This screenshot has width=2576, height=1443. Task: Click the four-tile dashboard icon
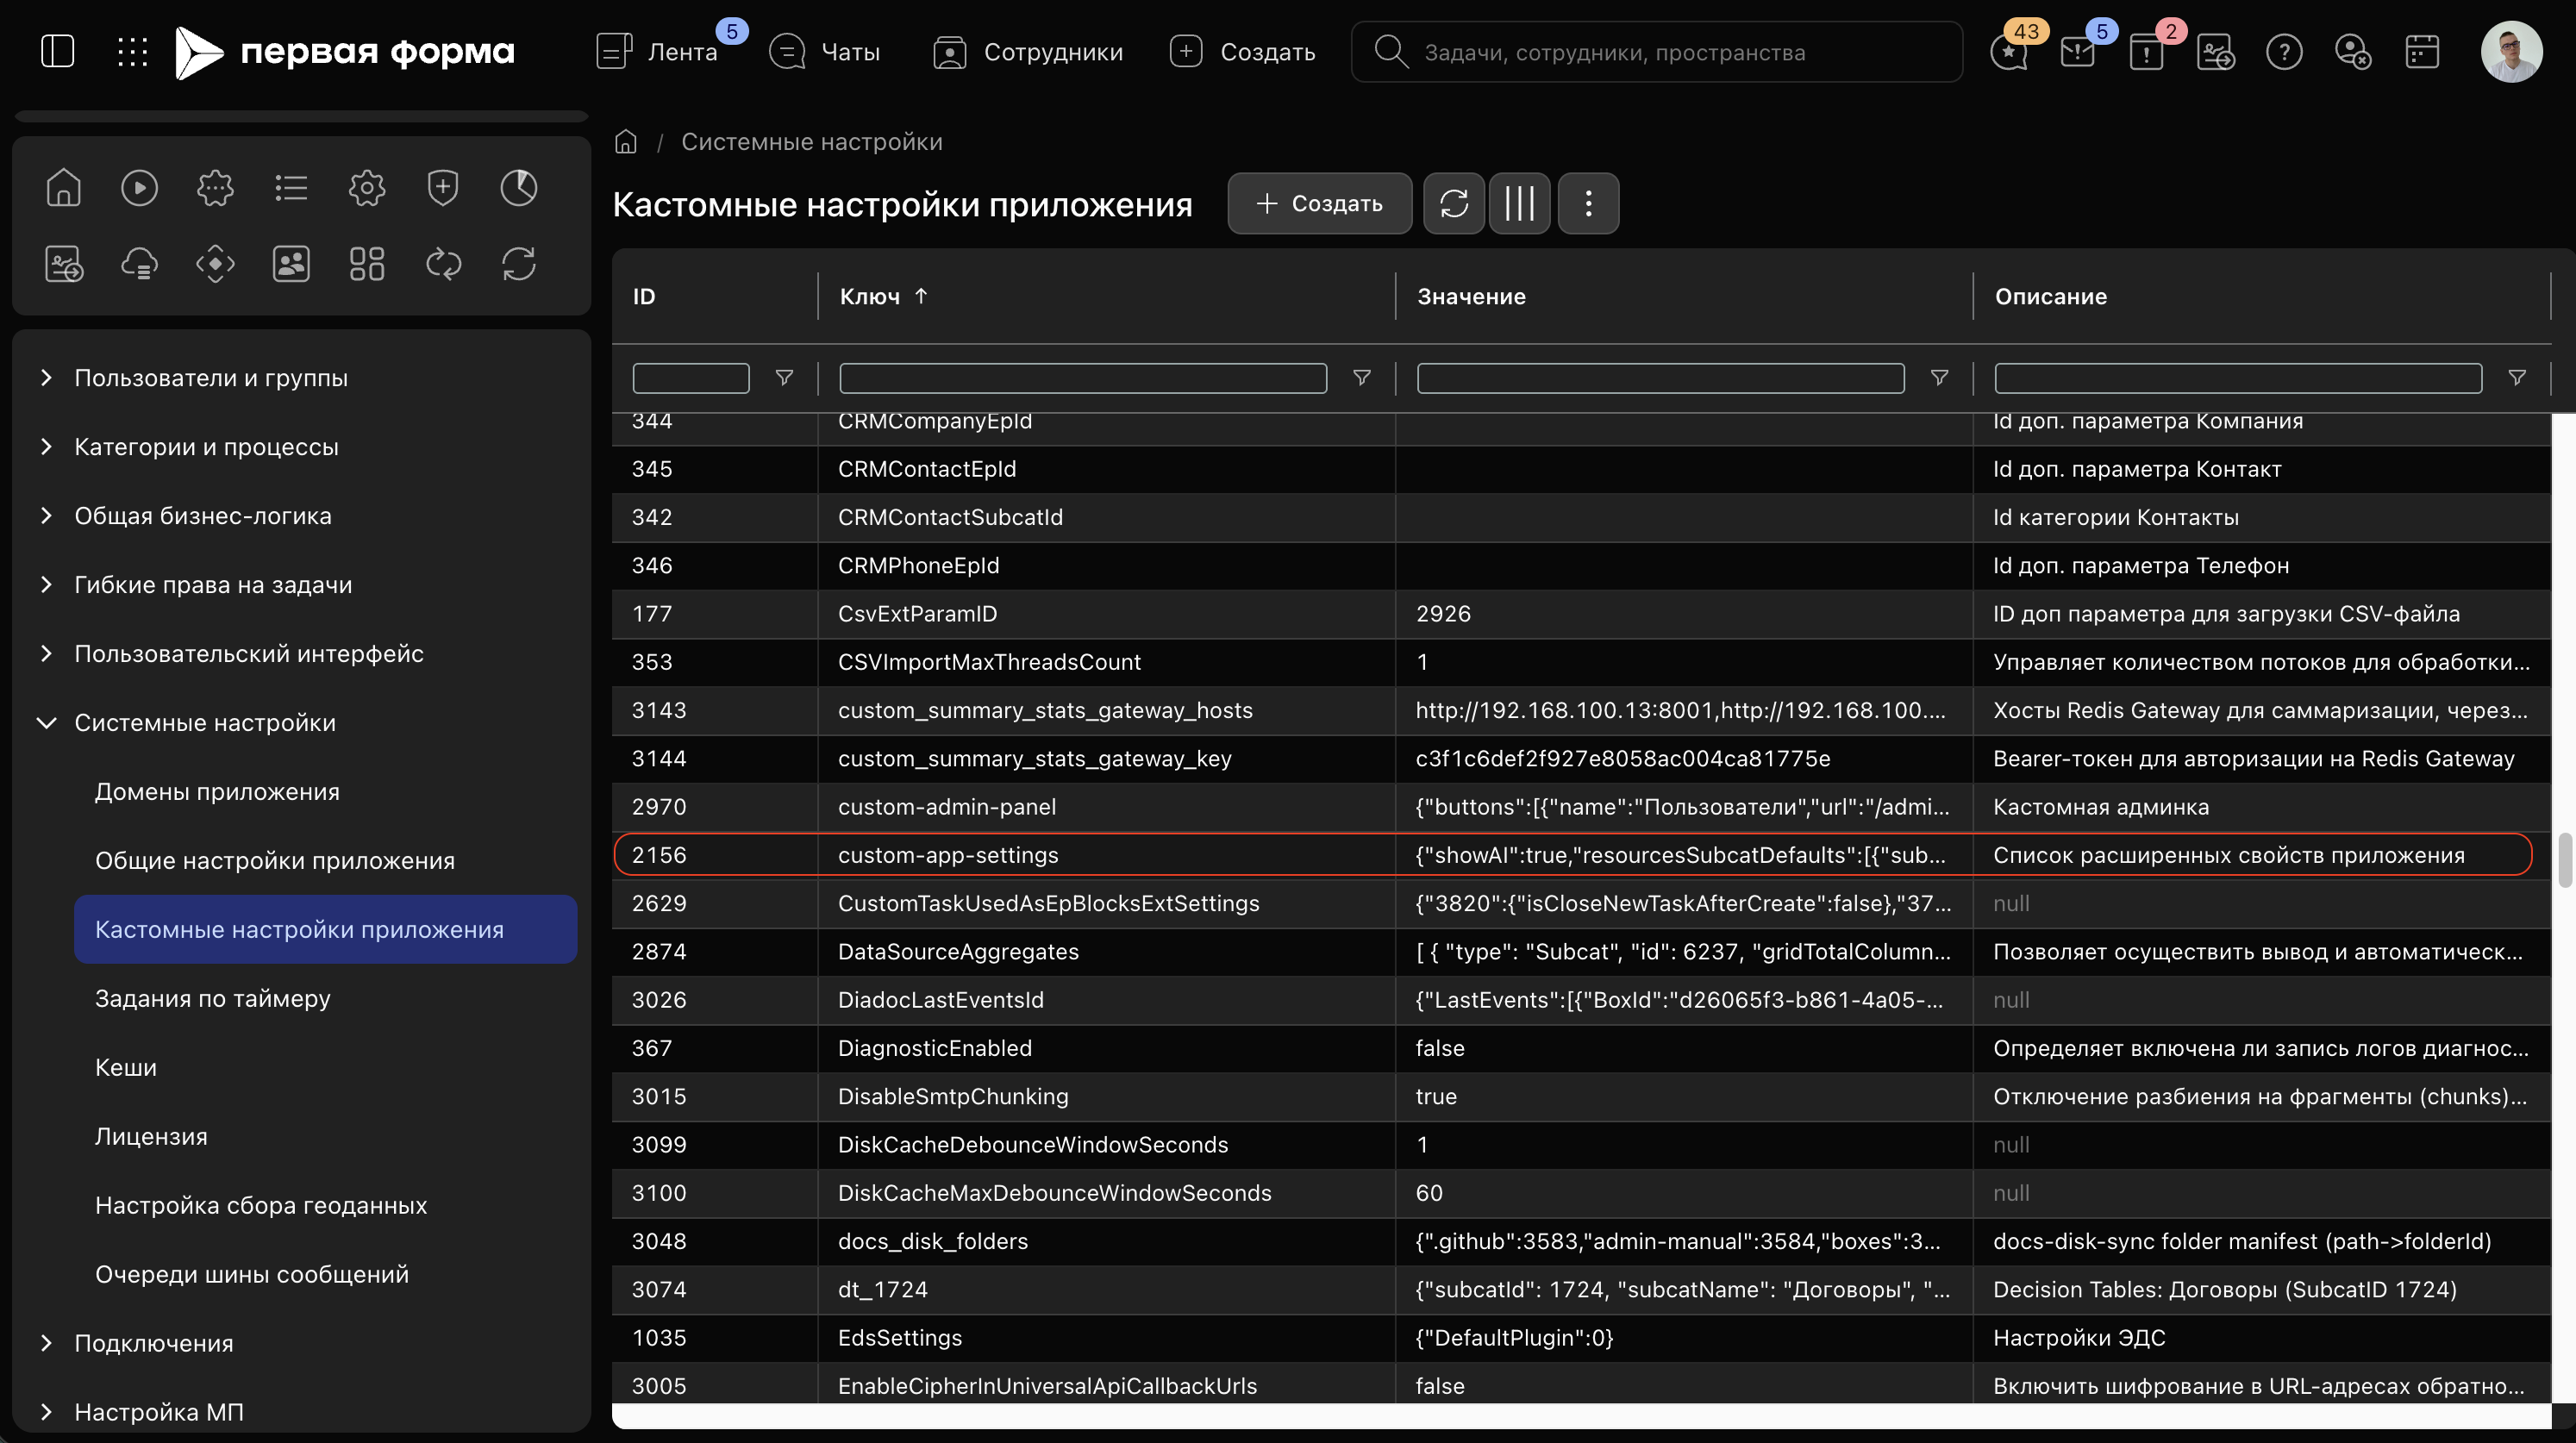(x=367, y=264)
